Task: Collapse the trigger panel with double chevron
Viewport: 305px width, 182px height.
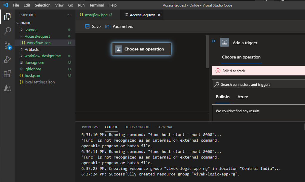Action: [x=213, y=41]
